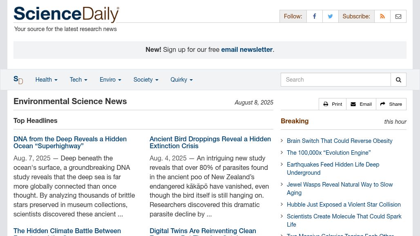Viewport: 420px width, 236px height.
Task: Open the Ancient Bird Droppings headline
Action: point(210,142)
